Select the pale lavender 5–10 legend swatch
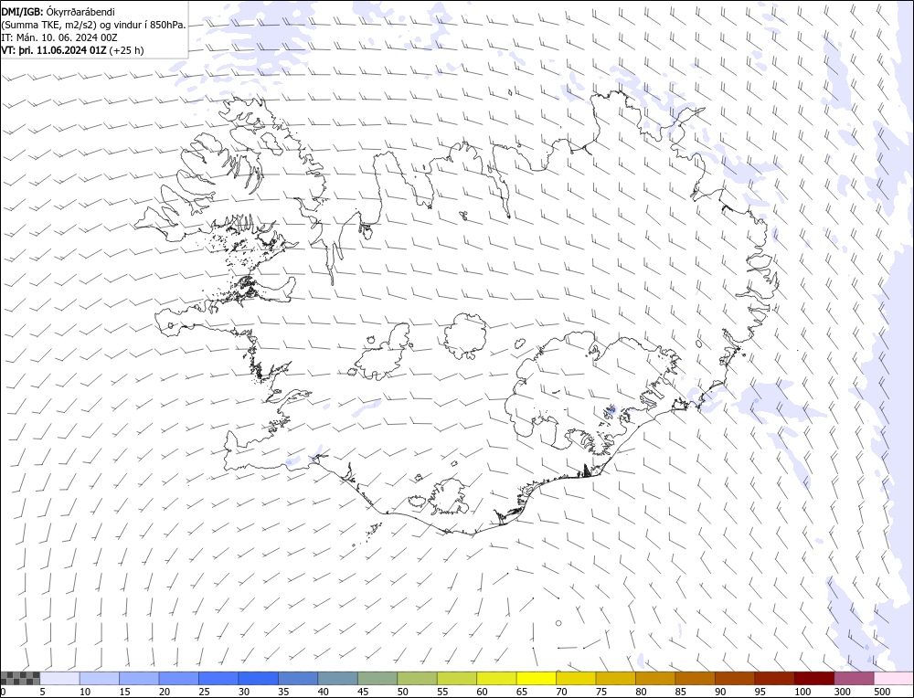Screen dimensions: 914x698 coord(60,678)
